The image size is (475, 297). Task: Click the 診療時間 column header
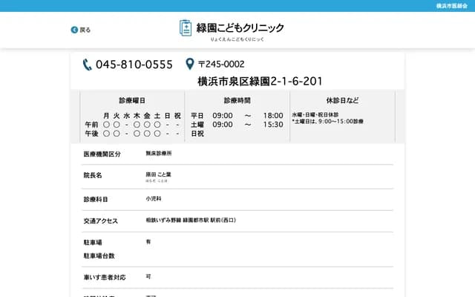237,100
